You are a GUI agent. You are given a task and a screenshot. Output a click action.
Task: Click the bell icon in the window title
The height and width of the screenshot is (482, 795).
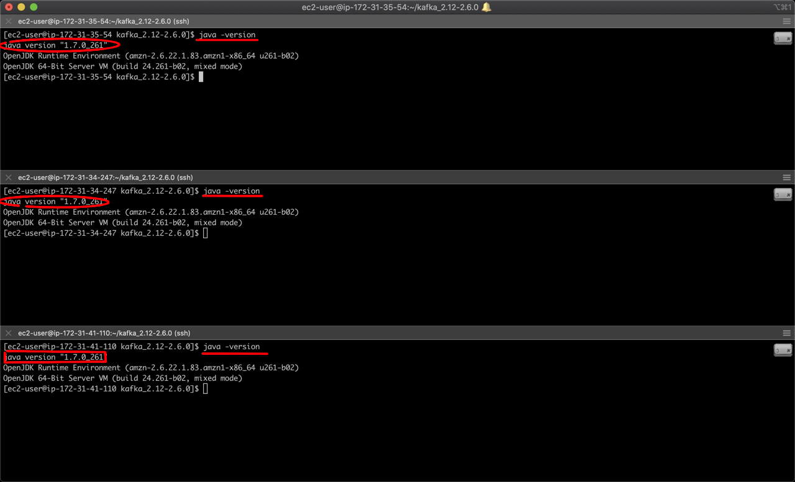[x=486, y=7]
